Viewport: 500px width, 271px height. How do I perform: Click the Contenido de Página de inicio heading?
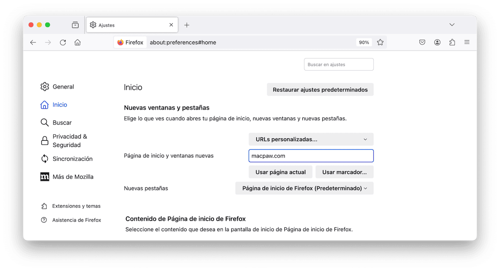click(x=186, y=219)
